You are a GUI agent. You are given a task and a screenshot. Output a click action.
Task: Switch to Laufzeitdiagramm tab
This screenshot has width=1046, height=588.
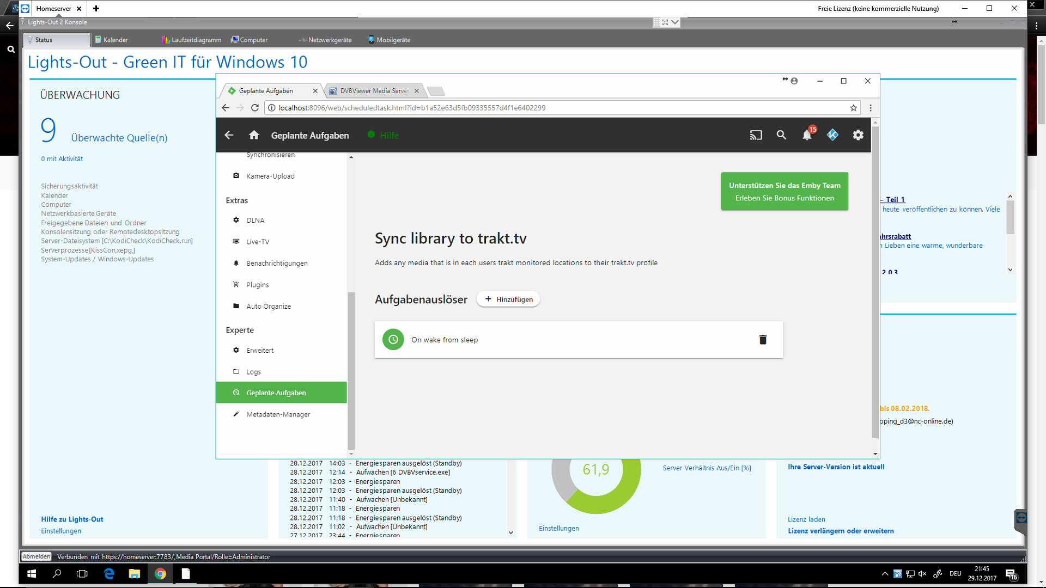[x=192, y=40]
